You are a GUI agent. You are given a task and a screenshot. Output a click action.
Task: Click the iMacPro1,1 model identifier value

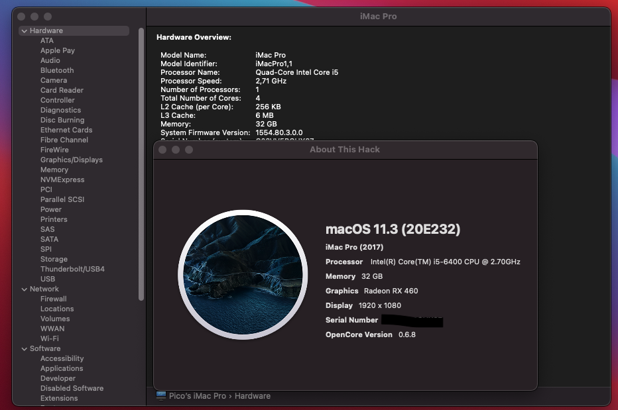pyautogui.click(x=274, y=64)
